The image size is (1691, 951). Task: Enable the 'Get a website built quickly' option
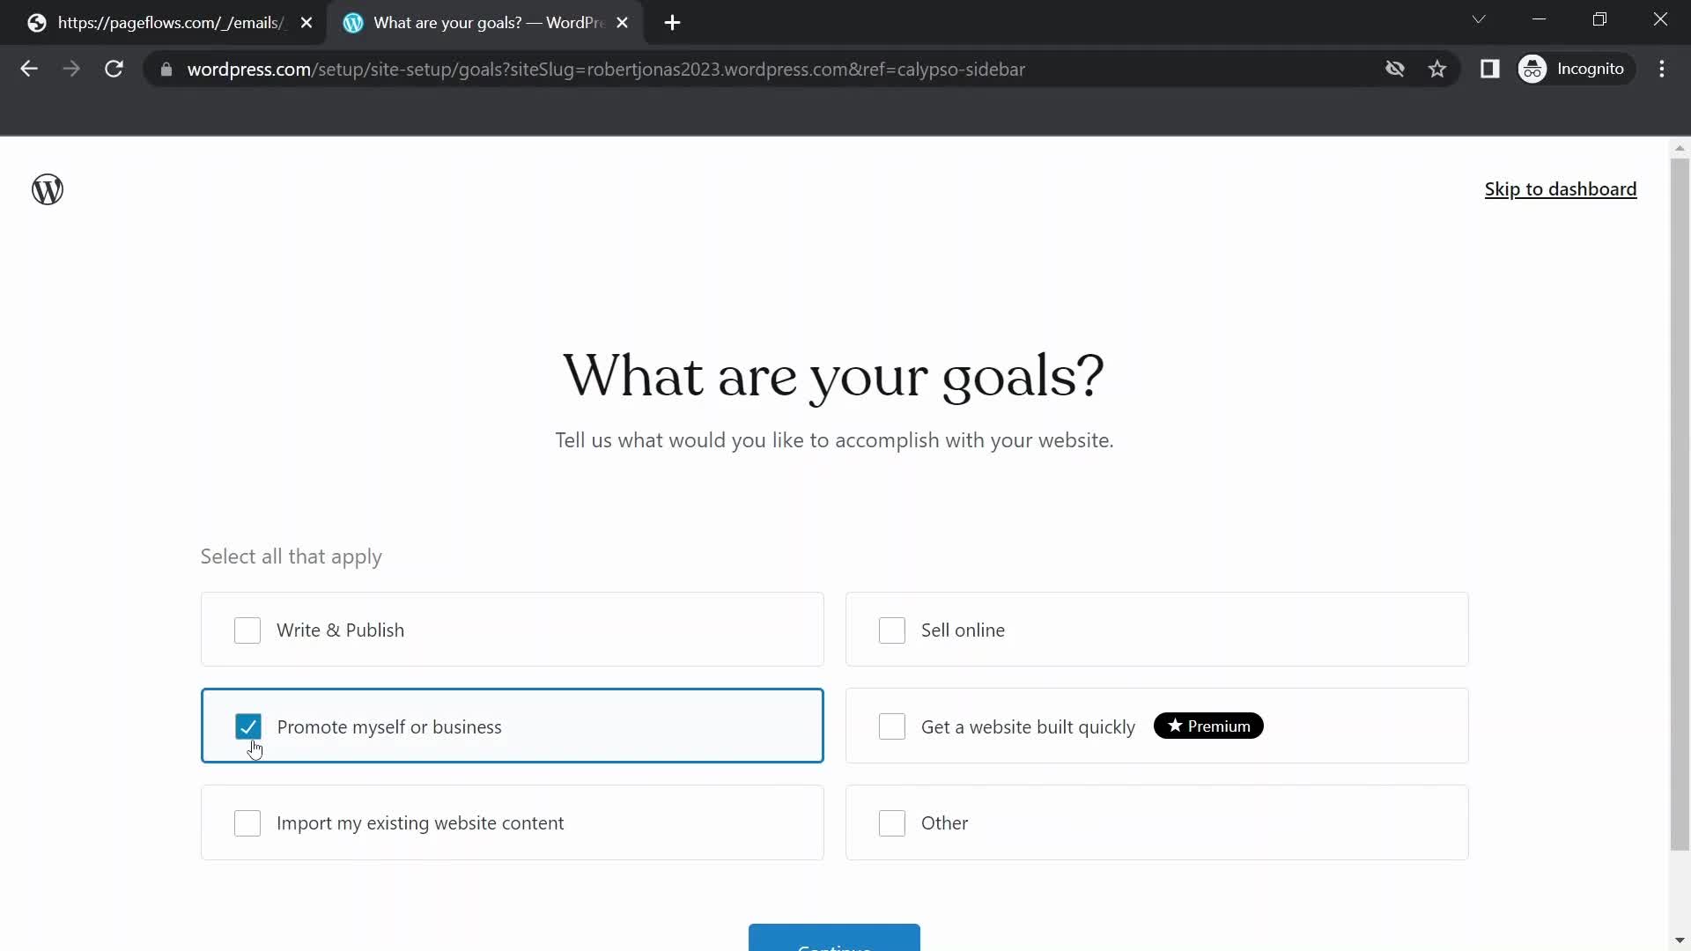(890, 726)
